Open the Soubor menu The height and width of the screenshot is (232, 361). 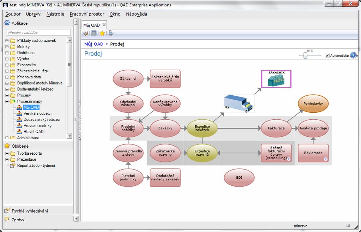pos(13,14)
